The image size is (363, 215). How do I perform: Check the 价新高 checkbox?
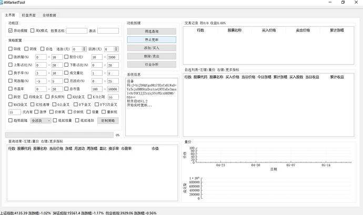point(51,112)
